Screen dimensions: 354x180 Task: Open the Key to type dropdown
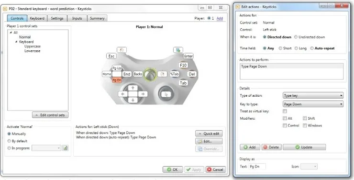tap(313, 104)
